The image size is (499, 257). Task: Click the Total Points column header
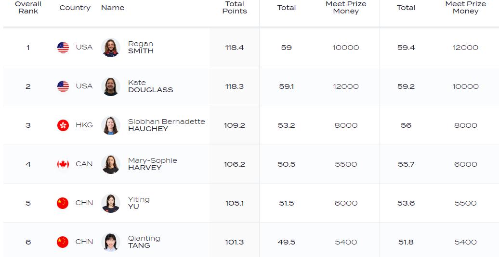click(x=235, y=8)
